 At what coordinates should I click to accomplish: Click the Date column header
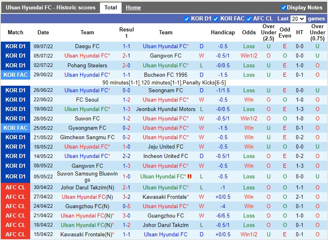point(43,32)
